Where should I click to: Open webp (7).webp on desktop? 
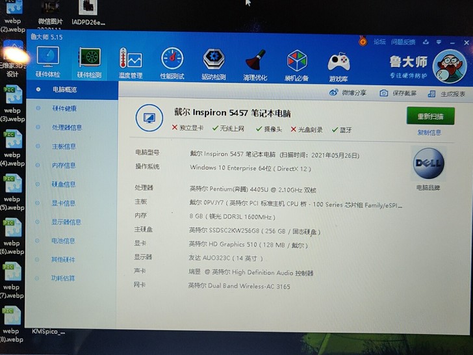click(x=12, y=281)
